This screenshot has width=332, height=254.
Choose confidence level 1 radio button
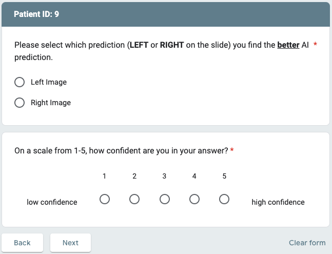[105, 199]
